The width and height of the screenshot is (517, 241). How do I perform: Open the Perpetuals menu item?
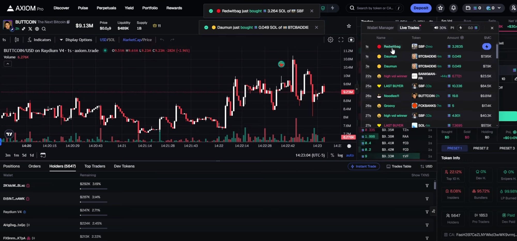tap(106, 8)
